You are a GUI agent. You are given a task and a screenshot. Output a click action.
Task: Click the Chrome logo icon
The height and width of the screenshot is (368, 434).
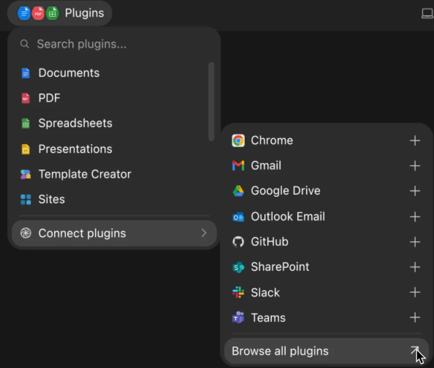point(238,141)
